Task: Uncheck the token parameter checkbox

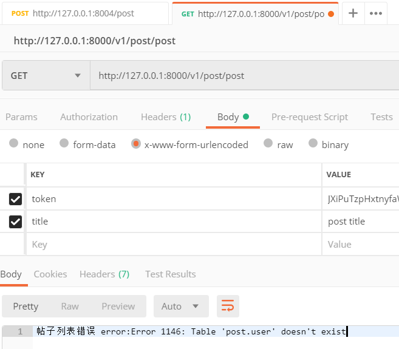Action: (15, 198)
